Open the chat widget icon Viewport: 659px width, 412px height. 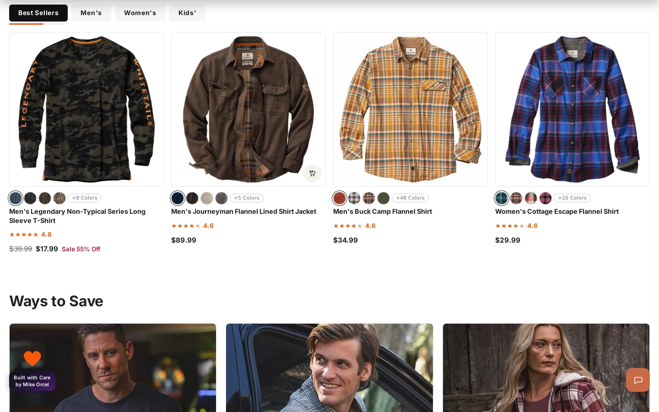[638, 380]
